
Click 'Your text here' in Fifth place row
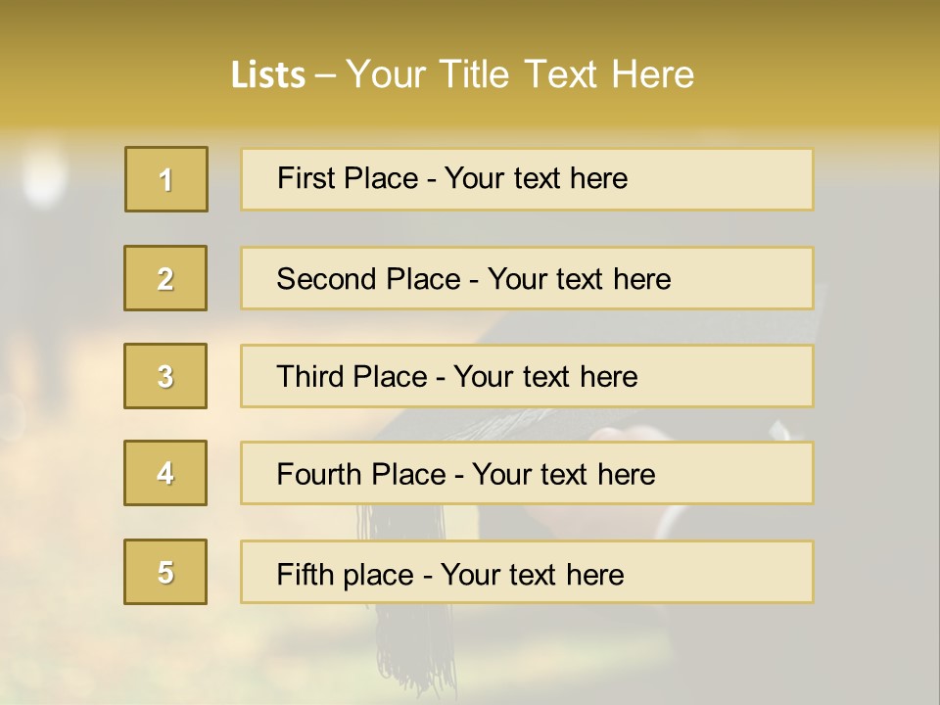[x=532, y=574]
